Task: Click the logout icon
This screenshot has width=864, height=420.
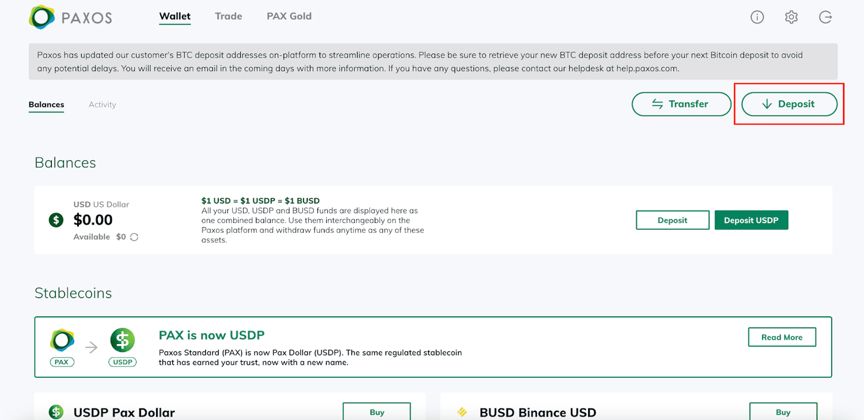Action: [825, 17]
